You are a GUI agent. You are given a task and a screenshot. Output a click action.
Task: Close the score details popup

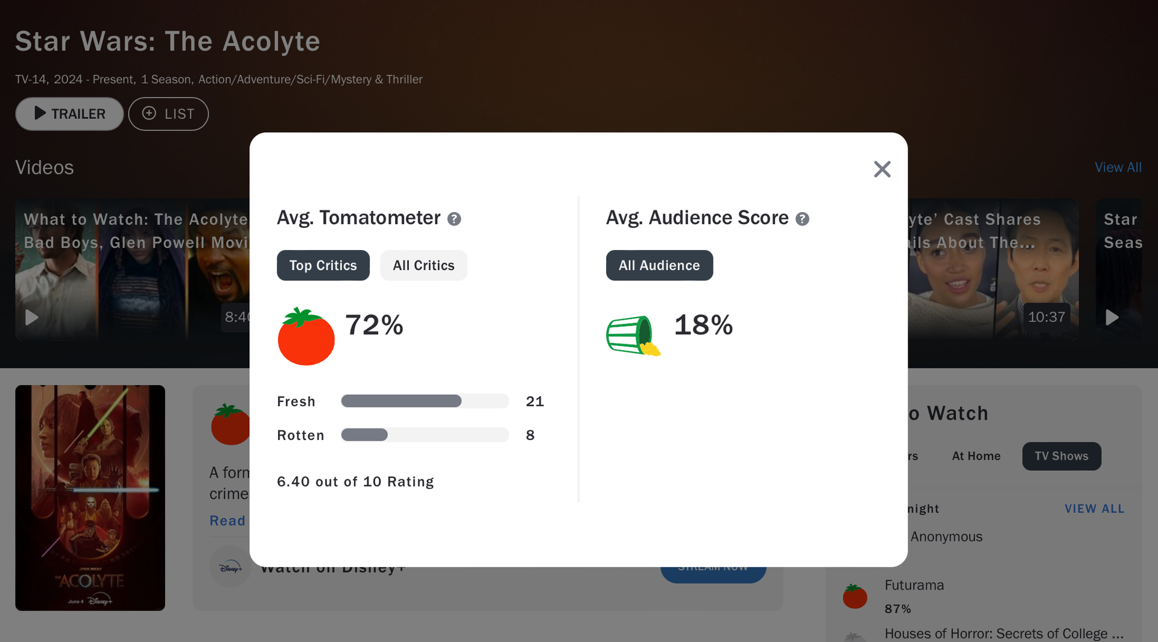882,169
